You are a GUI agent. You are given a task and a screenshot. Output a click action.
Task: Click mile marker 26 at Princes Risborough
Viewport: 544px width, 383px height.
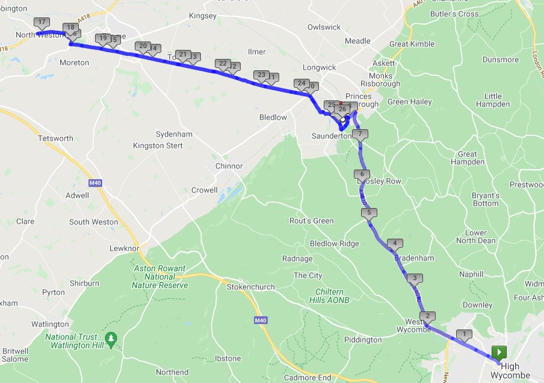342,110
